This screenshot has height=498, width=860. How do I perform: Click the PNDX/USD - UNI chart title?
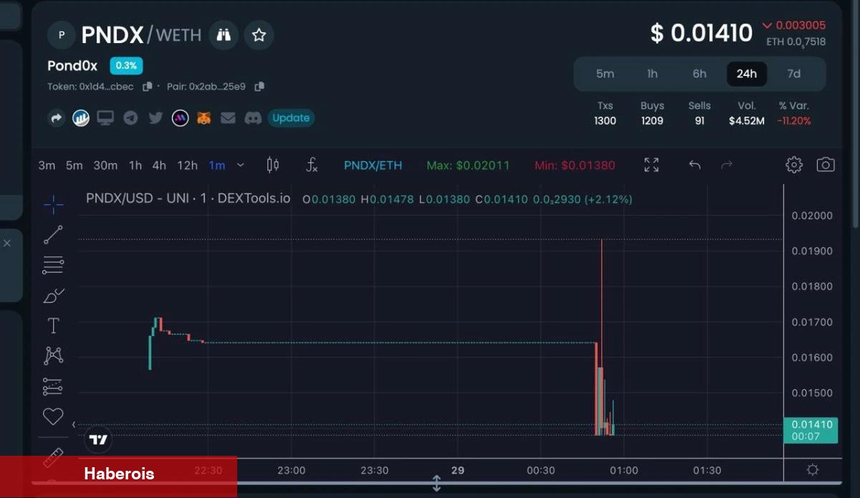(x=188, y=198)
